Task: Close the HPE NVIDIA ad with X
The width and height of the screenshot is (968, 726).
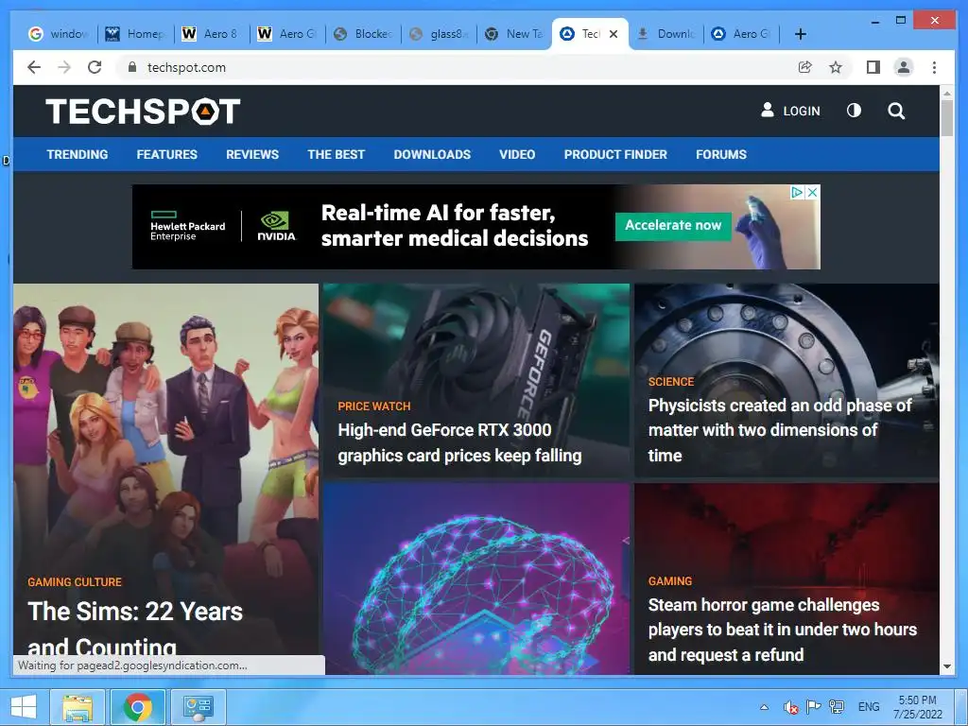Action: pyautogui.click(x=812, y=193)
